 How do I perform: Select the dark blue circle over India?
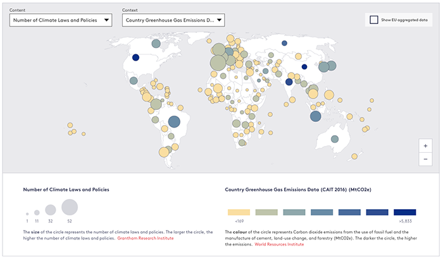[289, 81]
